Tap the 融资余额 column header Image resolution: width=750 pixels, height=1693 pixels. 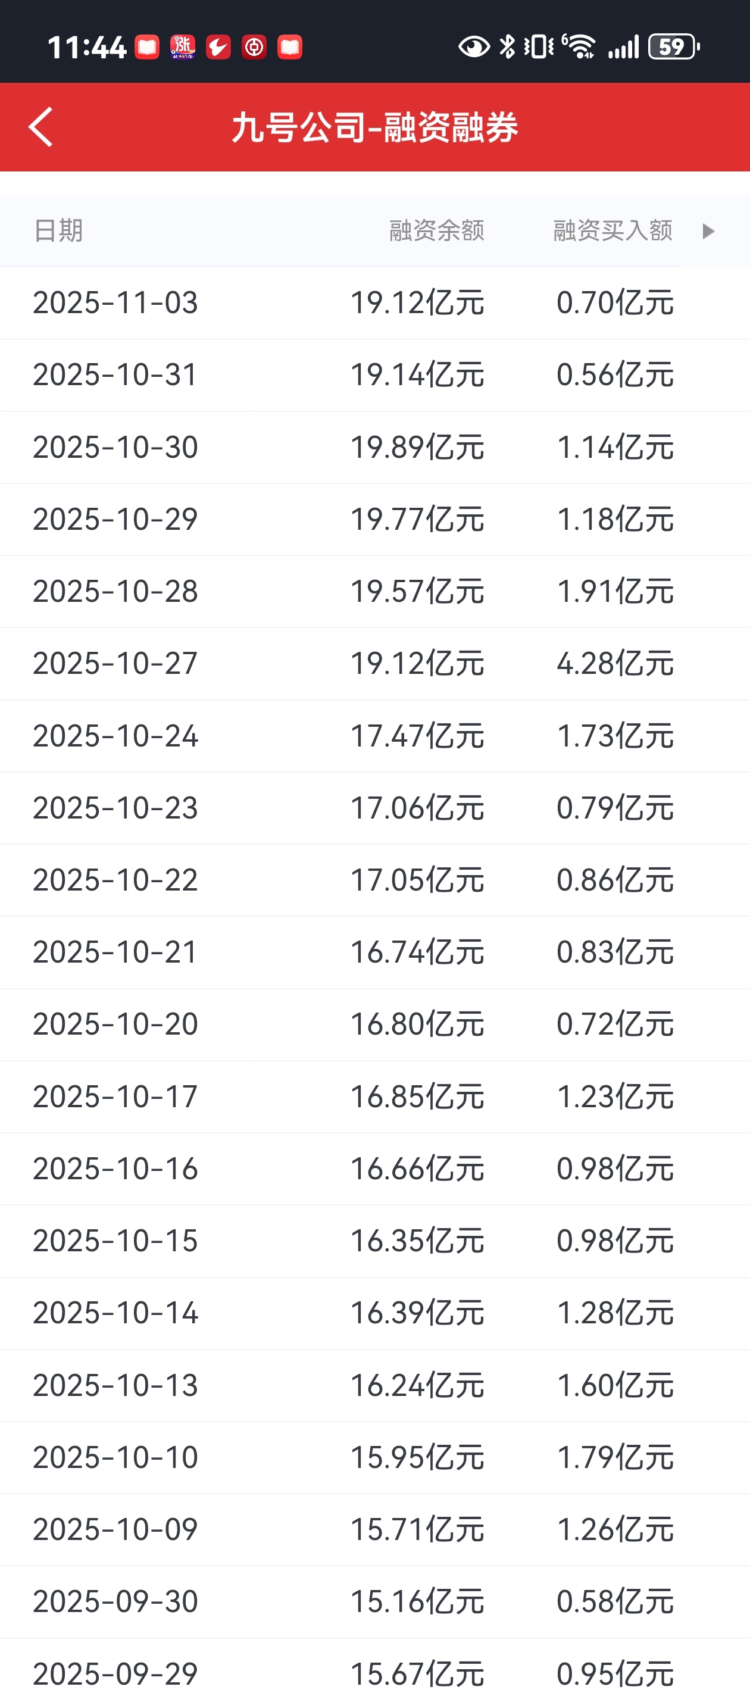pyautogui.click(x=436, y=232)
